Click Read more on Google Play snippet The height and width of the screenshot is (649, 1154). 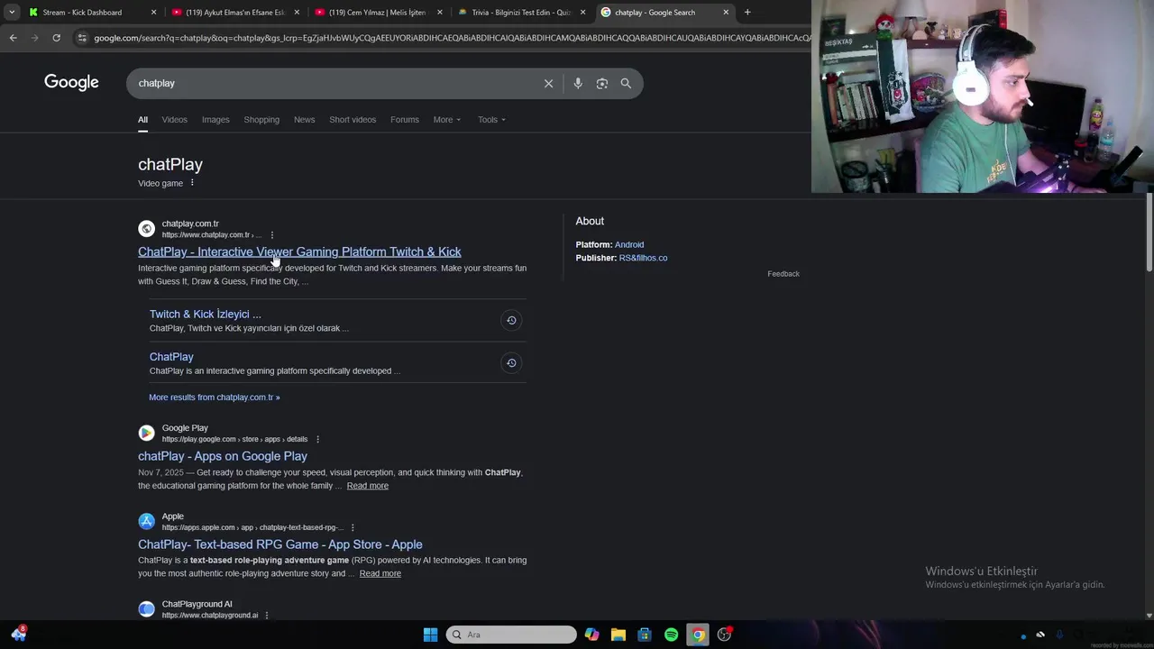[368, 486]
